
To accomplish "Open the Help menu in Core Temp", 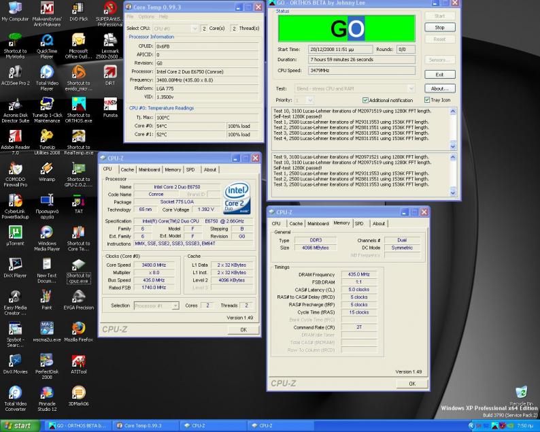I will (x=164, y=16).
